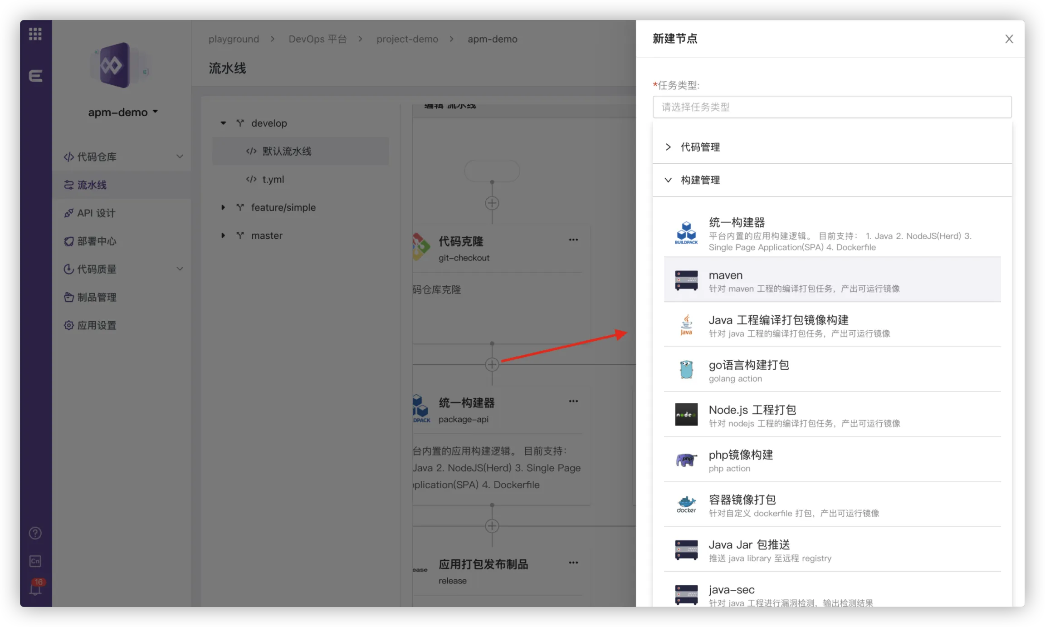This screenshot has height=627, width=1045.
Task: Click project-demo breadcrumb link
Action: [x=407, y=39]
